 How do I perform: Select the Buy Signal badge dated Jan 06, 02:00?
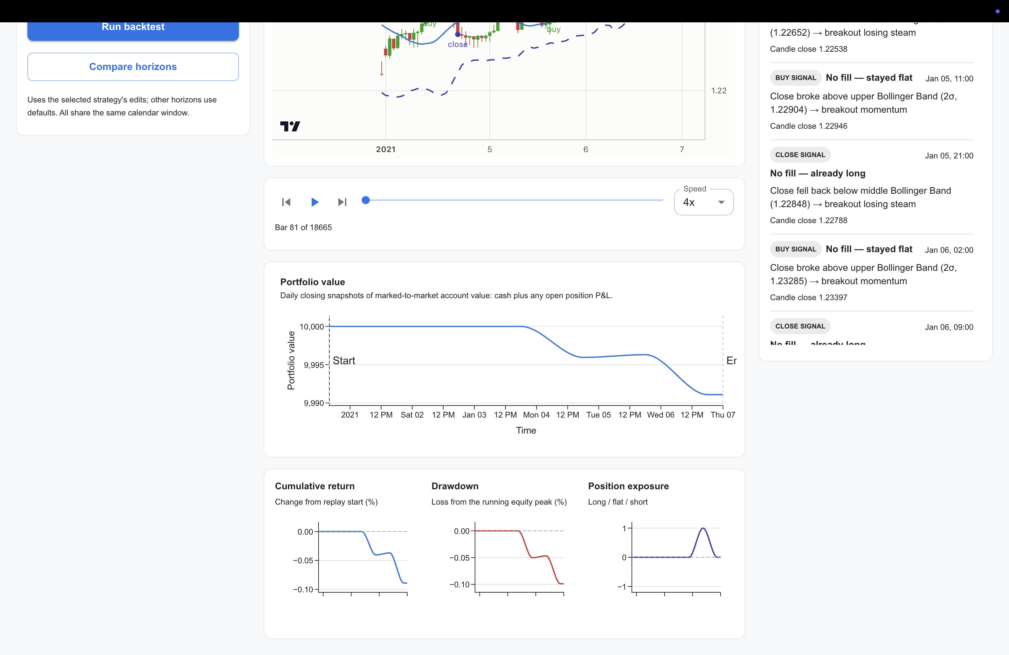pos(795,249)
